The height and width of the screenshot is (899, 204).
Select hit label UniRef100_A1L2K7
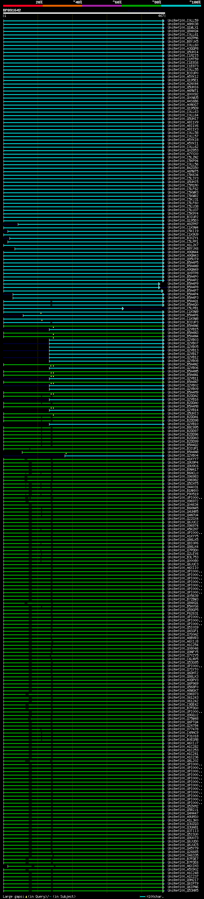183,245
